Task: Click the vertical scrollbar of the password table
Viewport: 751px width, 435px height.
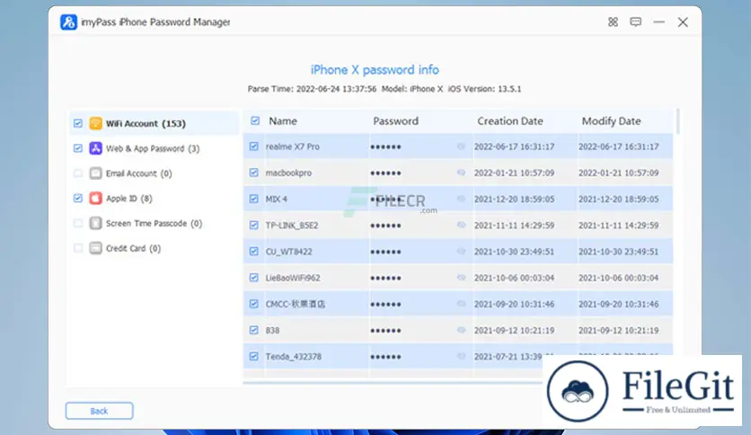Action: click(x=677, y=121)
